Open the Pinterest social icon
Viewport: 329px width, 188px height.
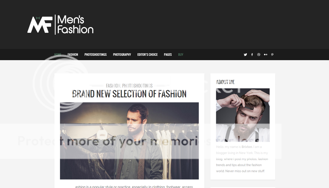[272, 55]
